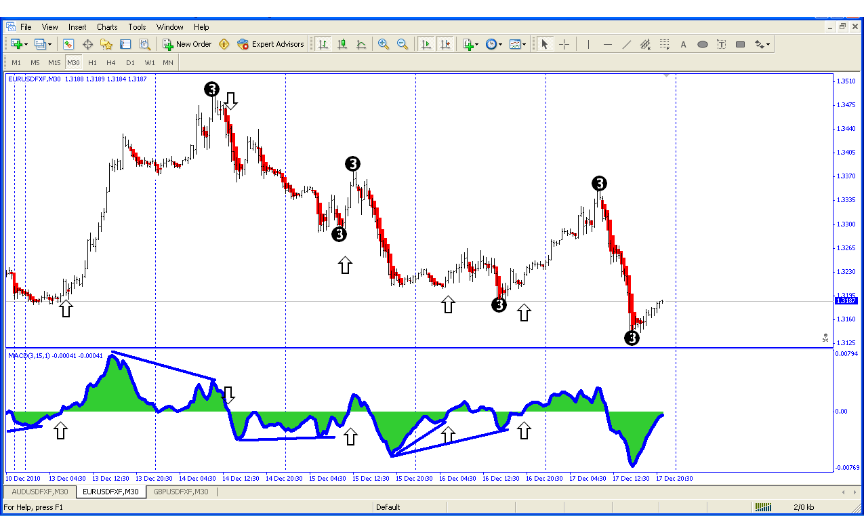The width and height of the screenshot is (864, 516).
Task: Open the Navigator folder-star icon
Action: pyautogui.click(x=106, y=44)
